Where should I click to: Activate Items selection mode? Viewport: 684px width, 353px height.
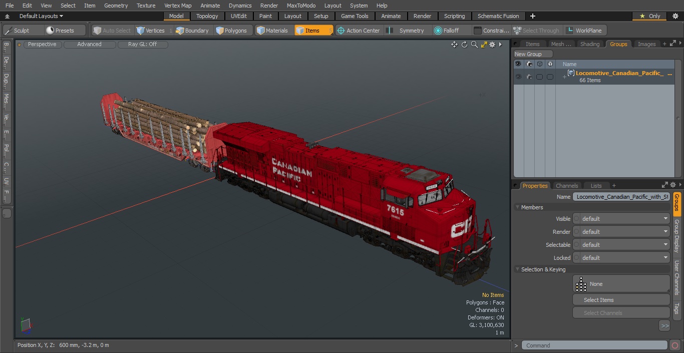pyautogui.click(x=313, y=31)
